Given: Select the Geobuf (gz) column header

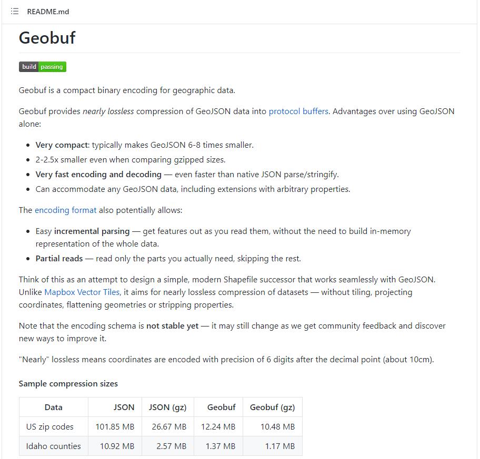Looking at the screenshot, I should 272,407.
